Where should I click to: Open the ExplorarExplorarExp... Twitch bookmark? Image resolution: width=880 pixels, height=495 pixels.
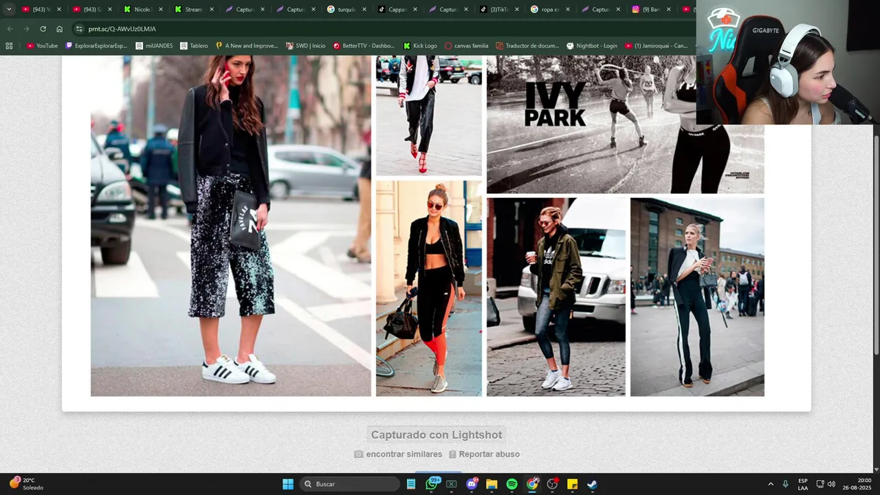pos(96,46)
